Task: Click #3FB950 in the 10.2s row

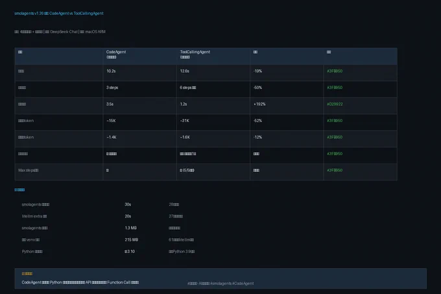Action: pos(335,71)
